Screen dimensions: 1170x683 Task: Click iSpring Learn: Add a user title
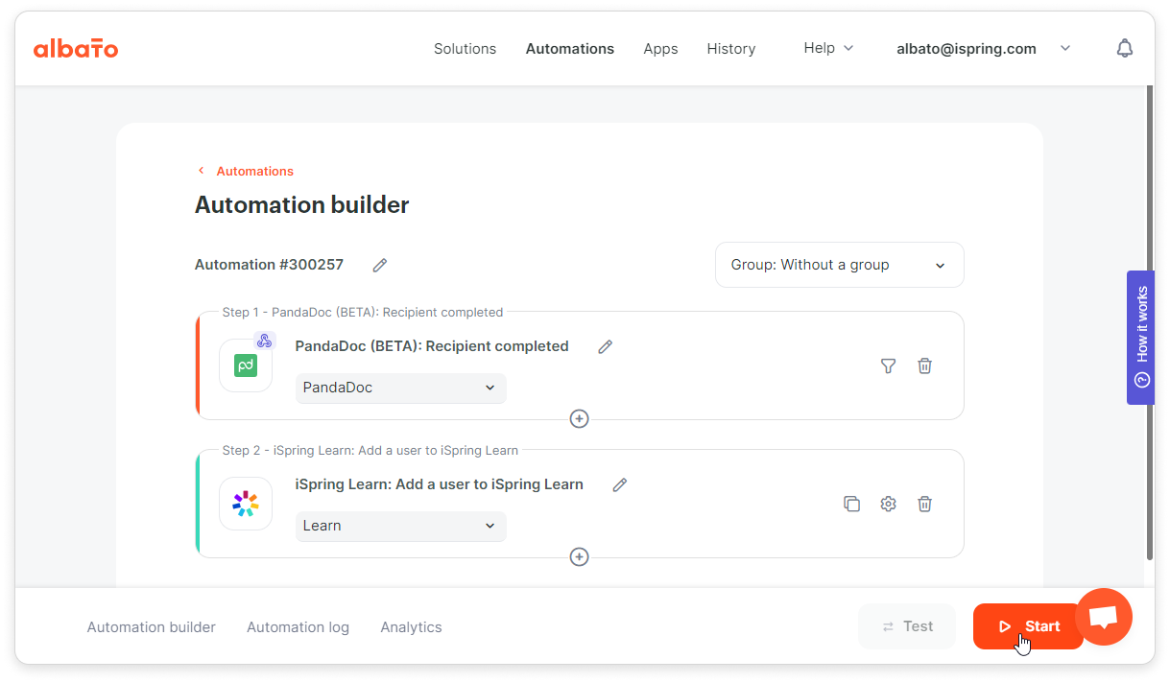point(440,484)
